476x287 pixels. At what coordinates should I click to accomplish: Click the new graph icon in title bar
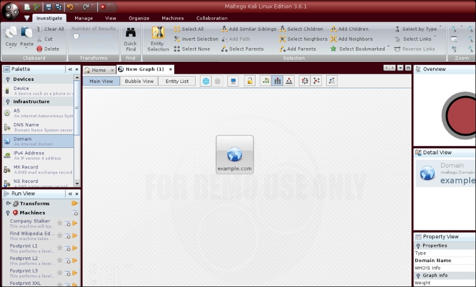[27, 7]
